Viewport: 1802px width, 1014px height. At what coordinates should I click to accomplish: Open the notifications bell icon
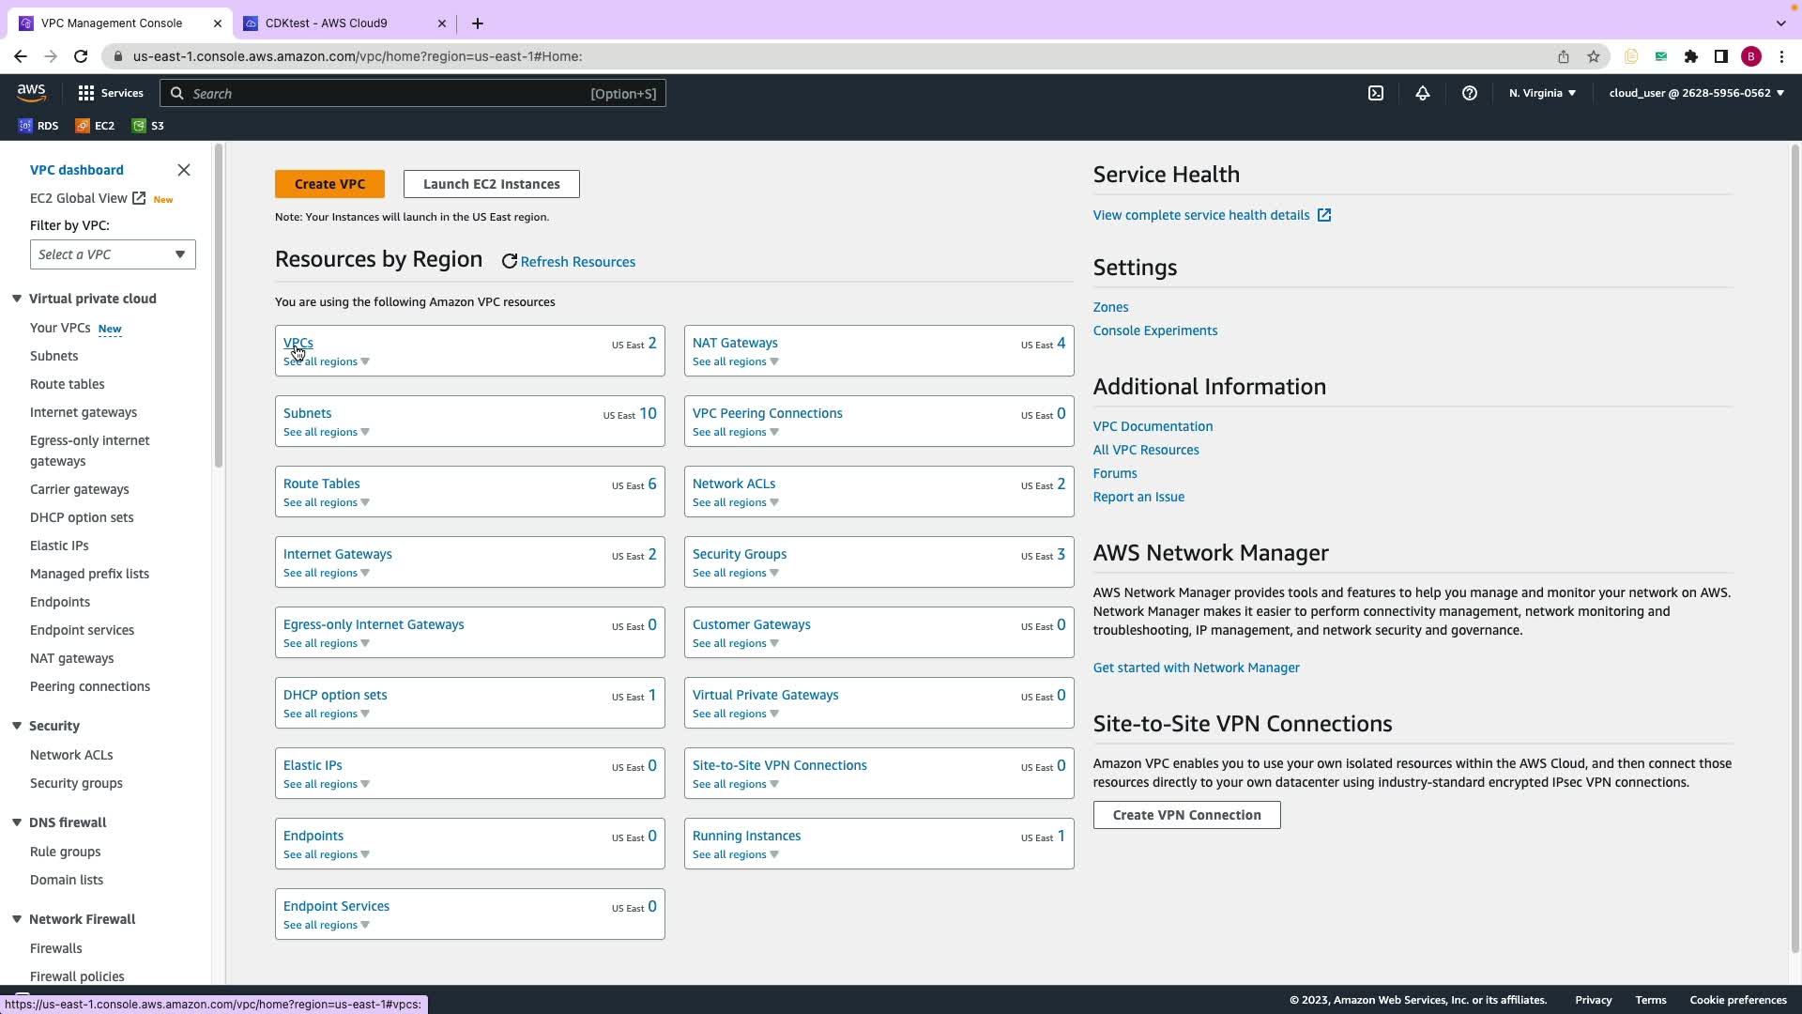(1423, 93)
